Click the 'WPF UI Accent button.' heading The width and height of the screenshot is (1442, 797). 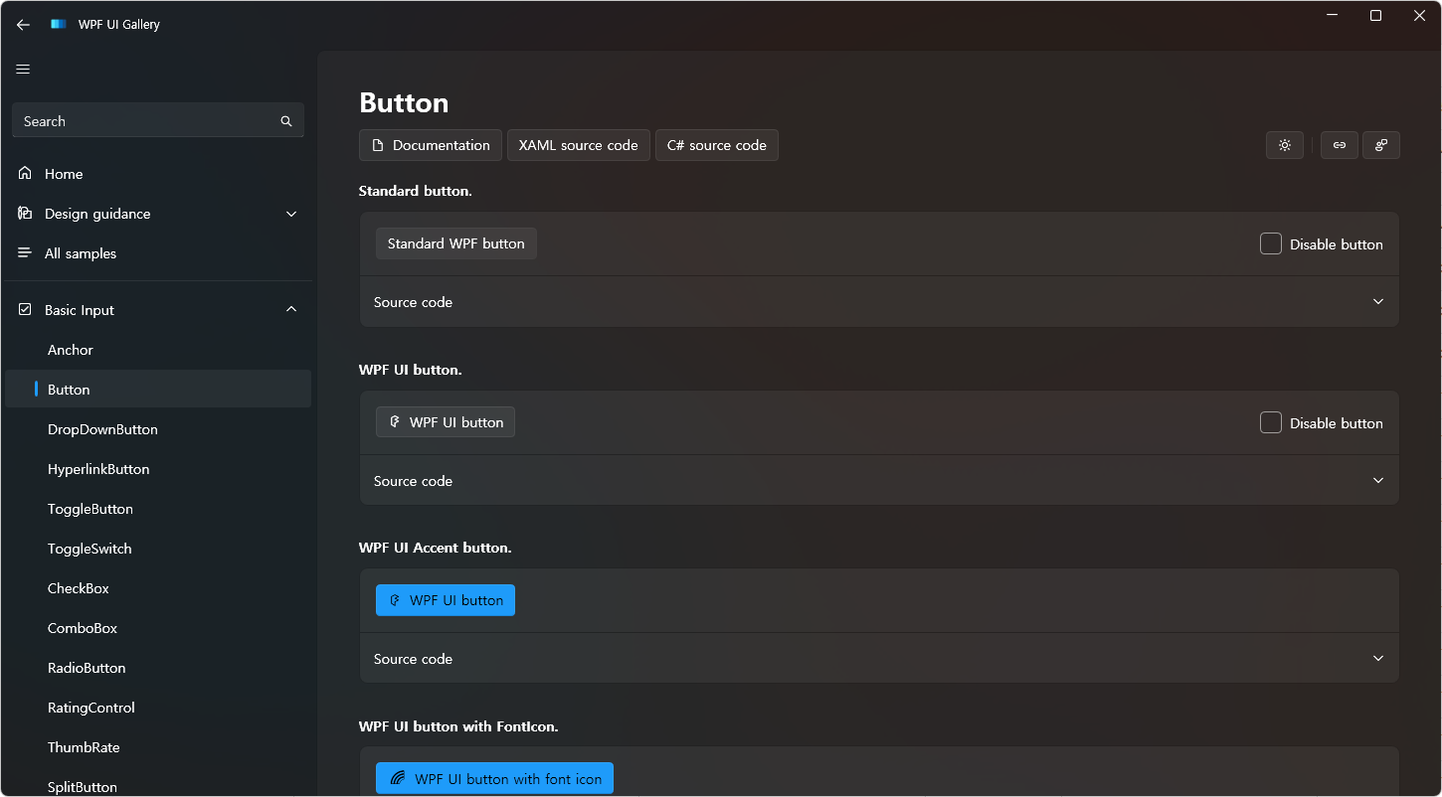[x=436, y=548]
